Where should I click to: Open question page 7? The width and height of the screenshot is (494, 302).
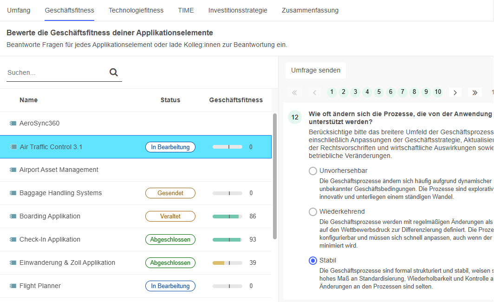point(402,92)
